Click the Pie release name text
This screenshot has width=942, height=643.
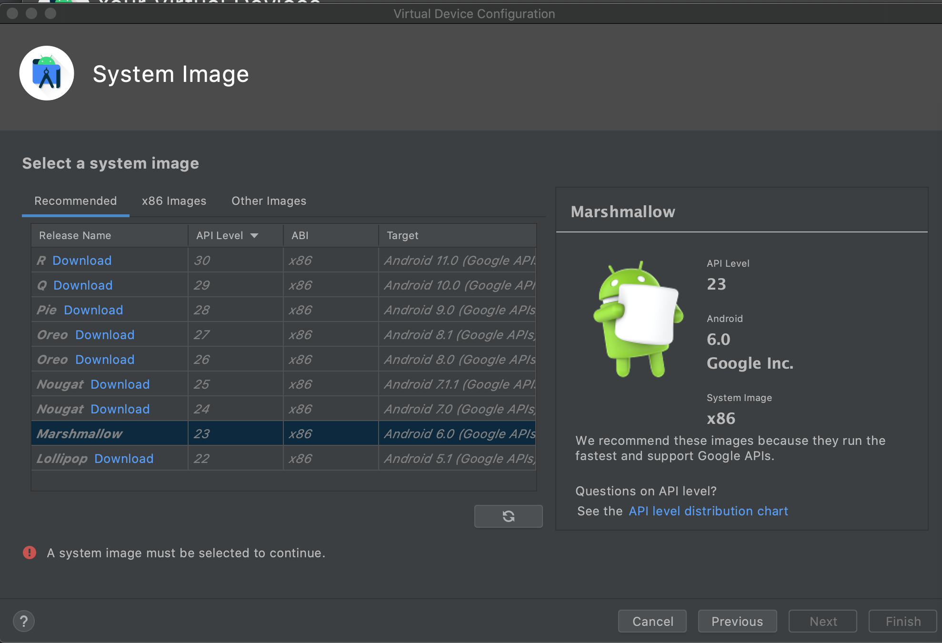47,310
